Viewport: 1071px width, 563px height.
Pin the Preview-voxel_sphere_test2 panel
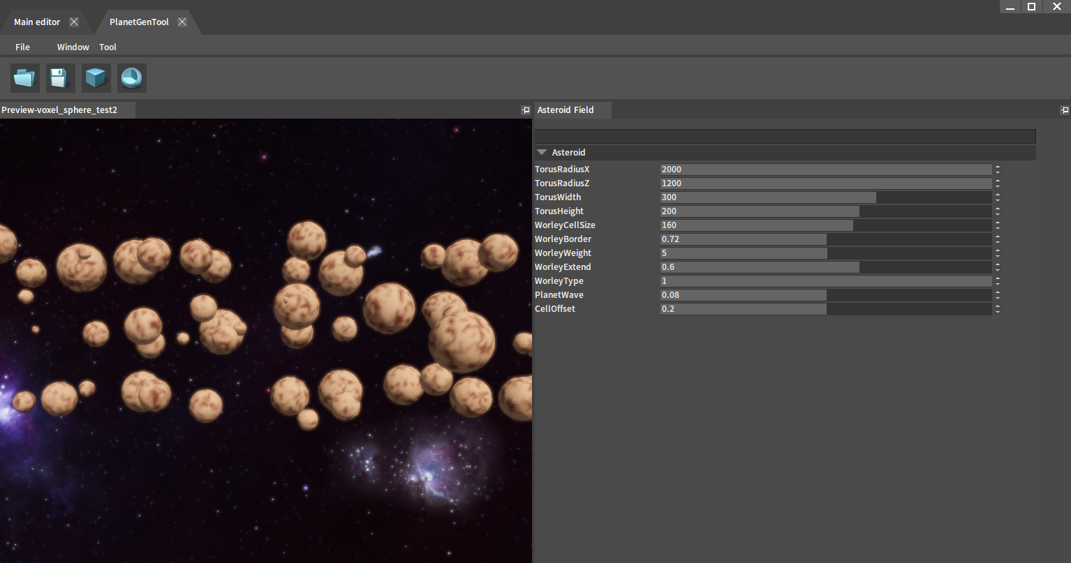525,110
